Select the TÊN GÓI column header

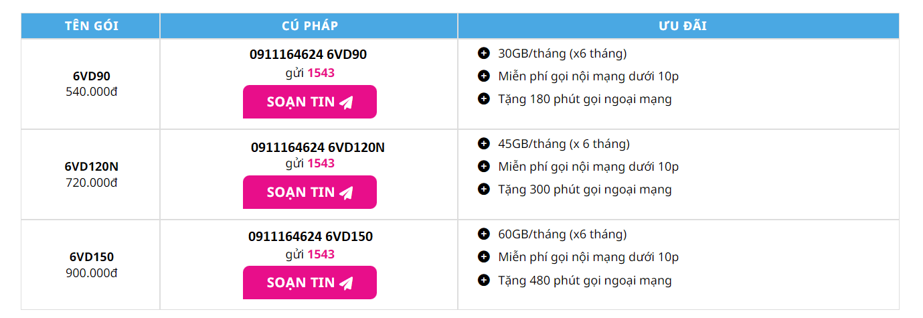pyautogui.click(x=91, y=26)
